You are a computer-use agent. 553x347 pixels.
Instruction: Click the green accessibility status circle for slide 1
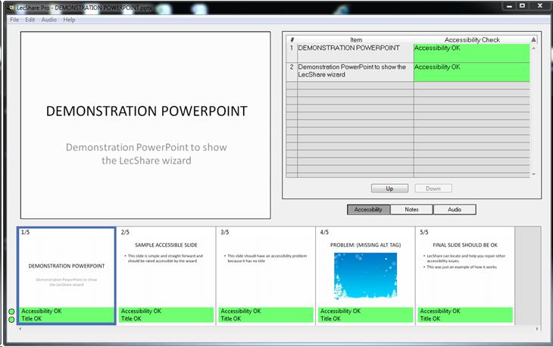tap(11, 311)
